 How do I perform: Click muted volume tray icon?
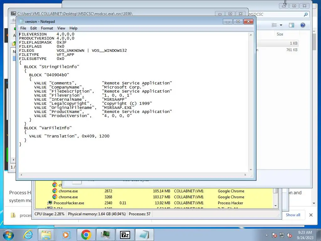click(x=289, y=235)
